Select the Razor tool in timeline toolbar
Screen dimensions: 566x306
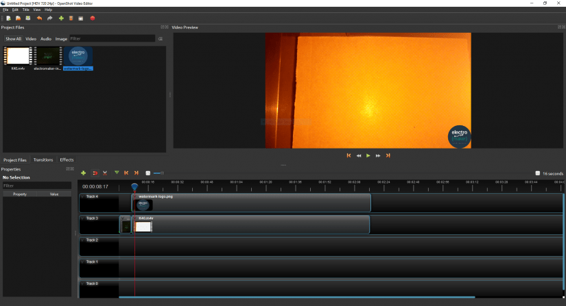pos(105,173)
